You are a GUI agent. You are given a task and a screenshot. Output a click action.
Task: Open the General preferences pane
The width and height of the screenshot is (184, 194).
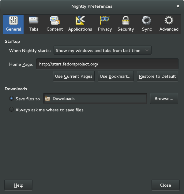(13, 24)
